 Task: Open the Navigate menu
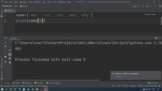(x=23, y=2)
